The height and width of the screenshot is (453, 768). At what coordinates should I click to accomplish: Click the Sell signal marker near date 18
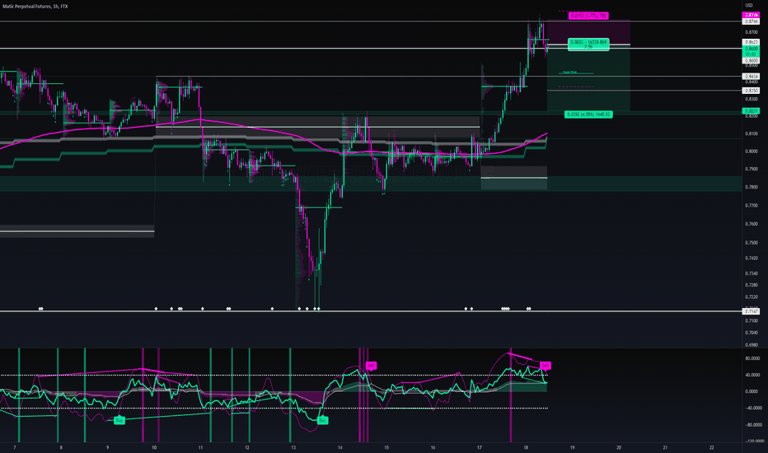pyautogui.click(x=546, y=366)
